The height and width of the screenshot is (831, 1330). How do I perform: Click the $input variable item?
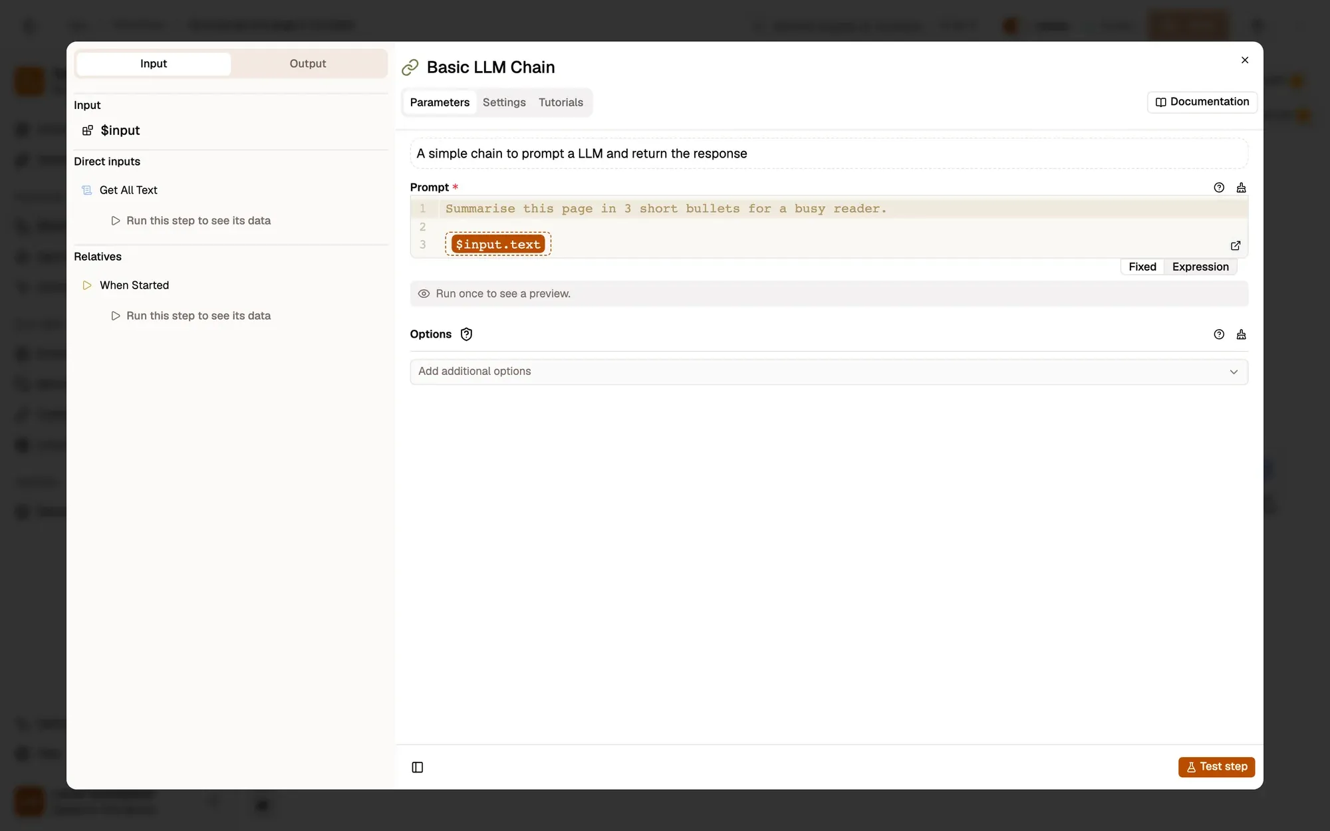(x=120, y=130)
